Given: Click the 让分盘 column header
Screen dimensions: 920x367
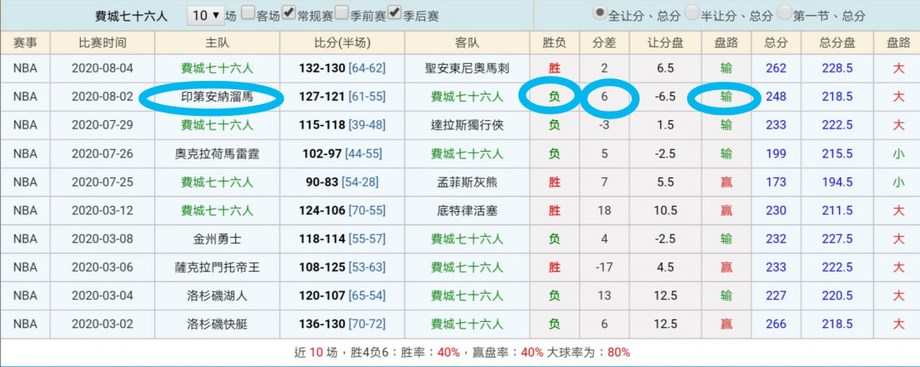Looking at the screenshot, I should pos(665,43).
